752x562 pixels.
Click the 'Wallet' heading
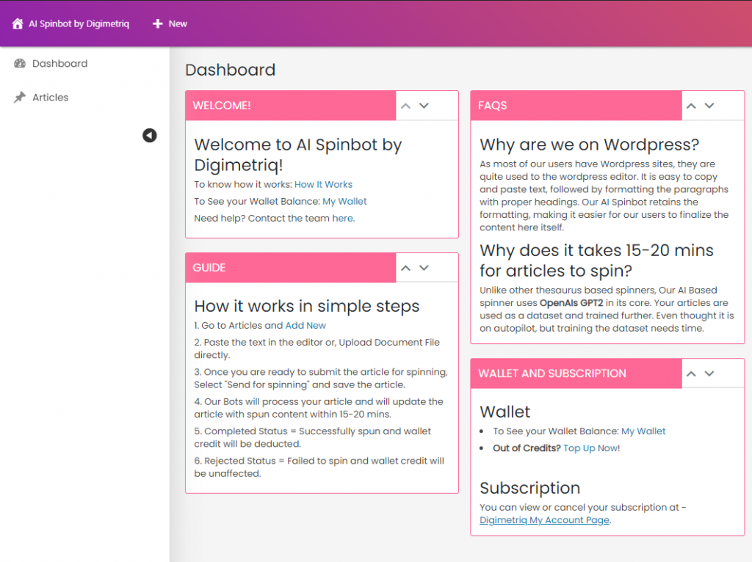[x=505, y=412]
